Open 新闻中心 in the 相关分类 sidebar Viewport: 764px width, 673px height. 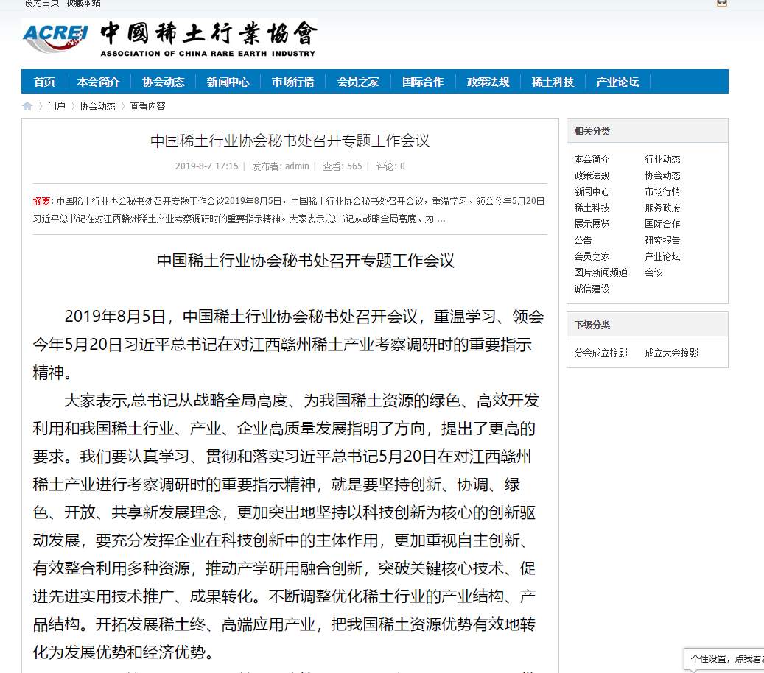tap(592, 191)
